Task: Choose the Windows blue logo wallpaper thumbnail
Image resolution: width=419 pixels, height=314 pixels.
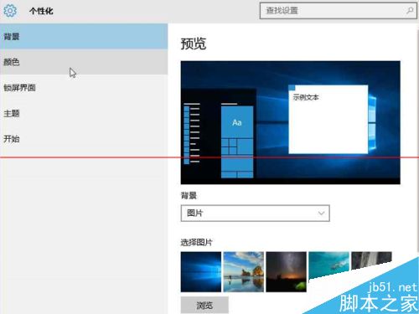Action: click(201, 272)
